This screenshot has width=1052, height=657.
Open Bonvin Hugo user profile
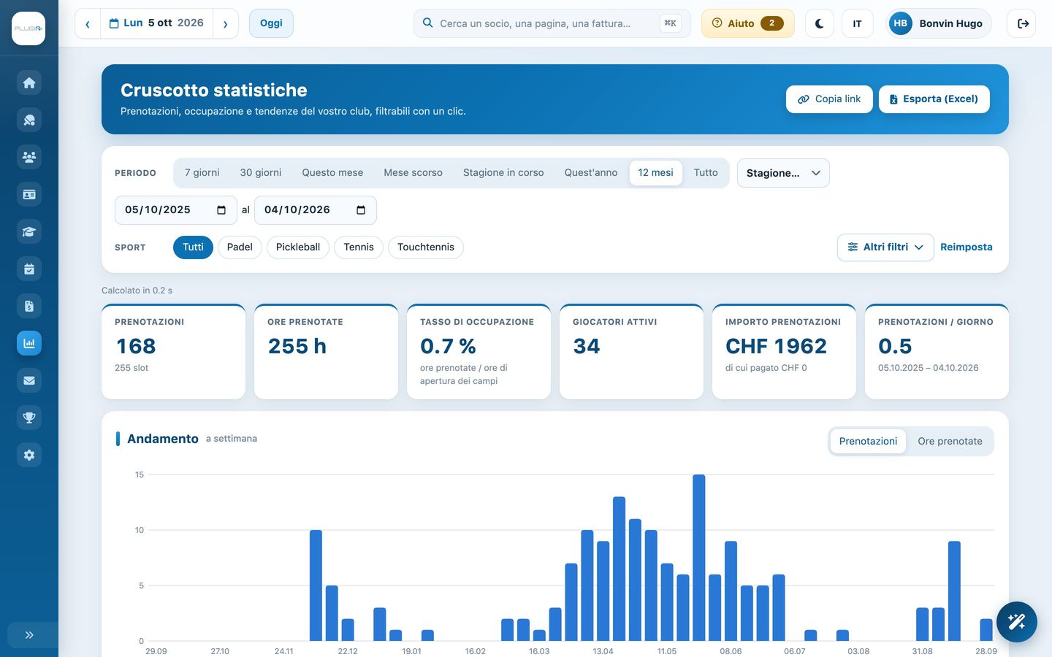pos(938,23)
